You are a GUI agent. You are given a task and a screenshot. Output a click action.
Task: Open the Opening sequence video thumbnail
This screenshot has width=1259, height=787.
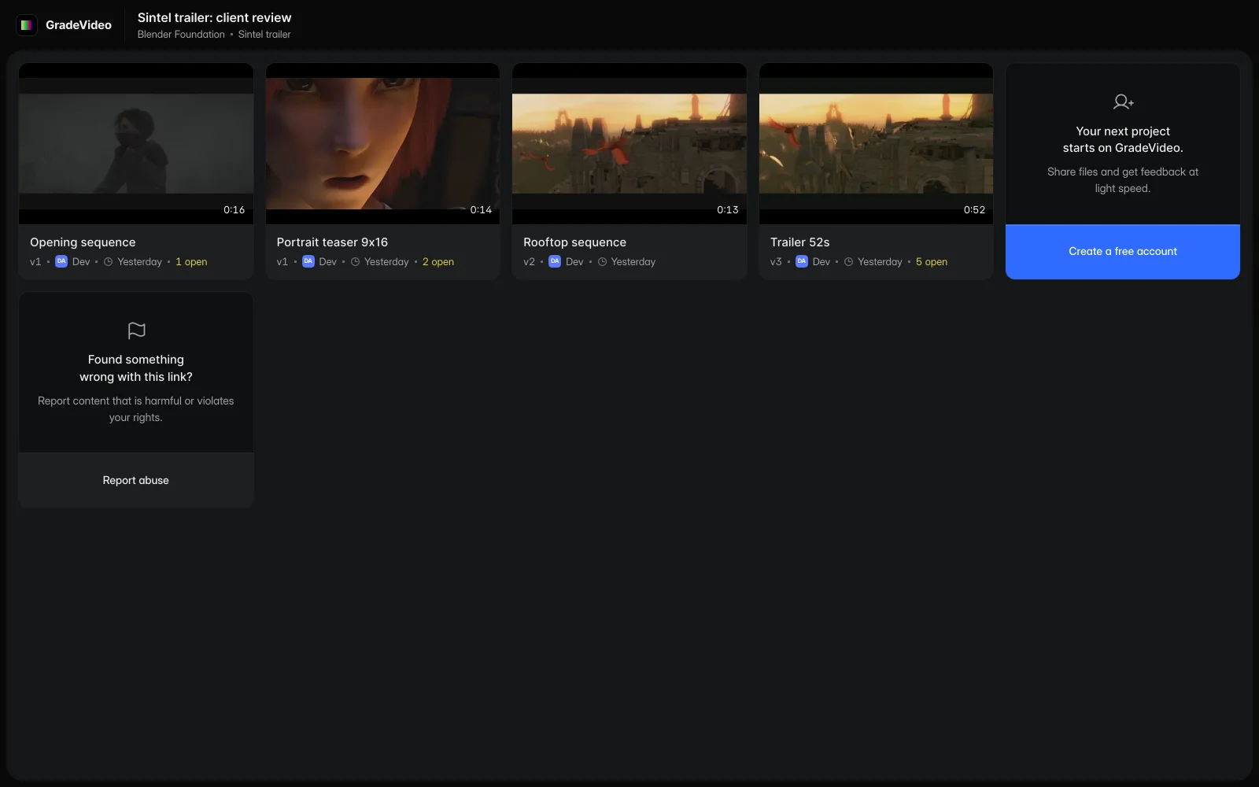coord(136,143)
